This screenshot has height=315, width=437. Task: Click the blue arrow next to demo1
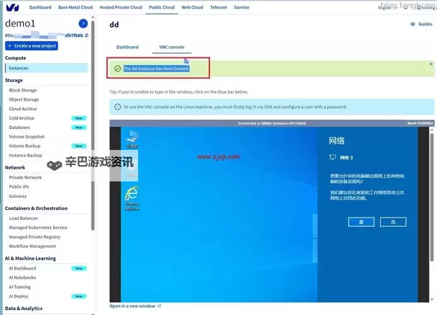[x=83, y=24]
